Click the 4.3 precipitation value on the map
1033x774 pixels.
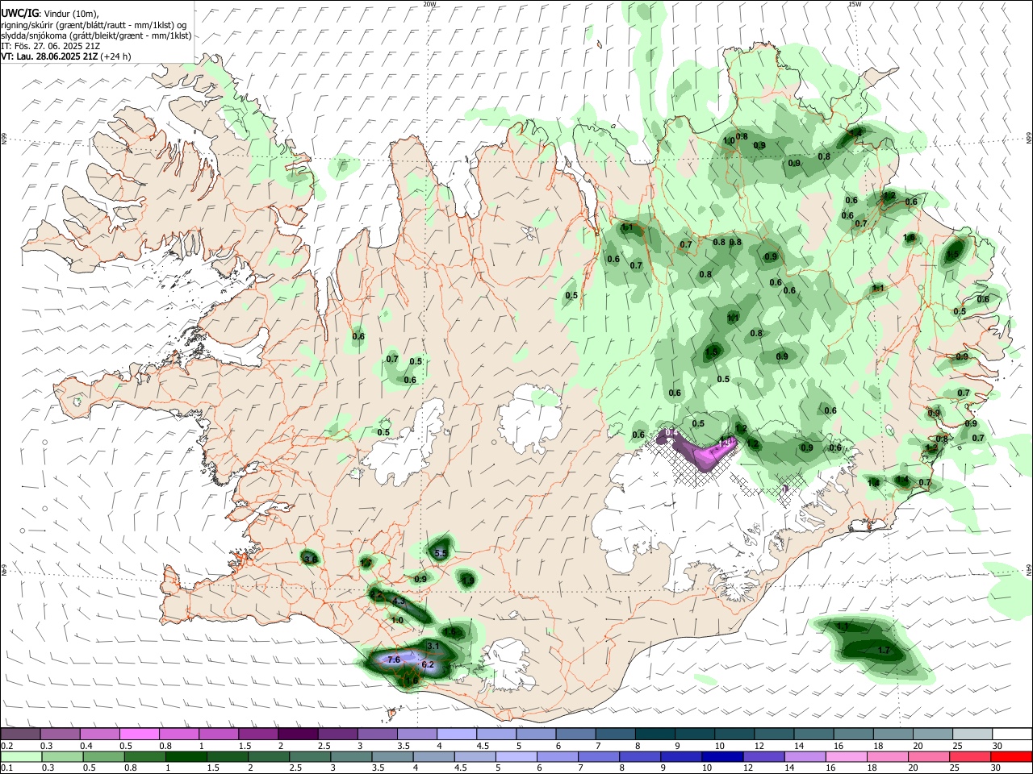coord(398,601)
